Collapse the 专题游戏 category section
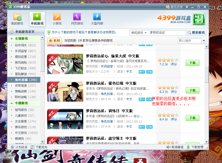Image resolution: width=222 pixels, height=163 pixels. [11, 103]
